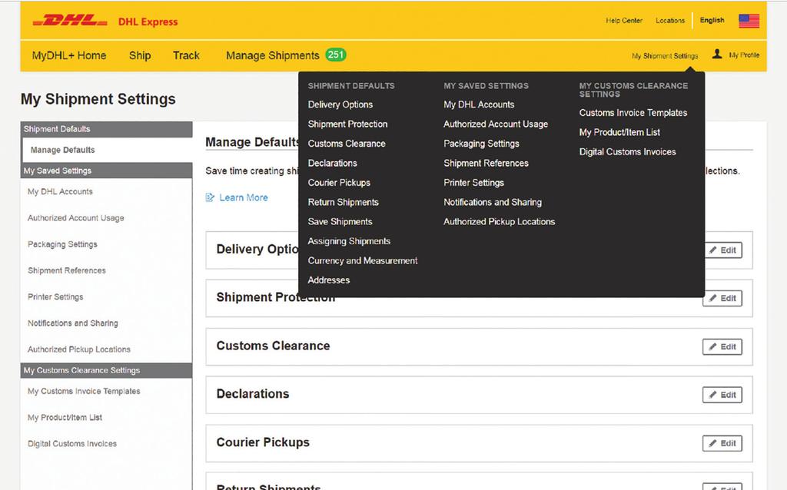The image size is (787, 490).
Task: Open Shipment References in dropdown menu
Action: 486,163
